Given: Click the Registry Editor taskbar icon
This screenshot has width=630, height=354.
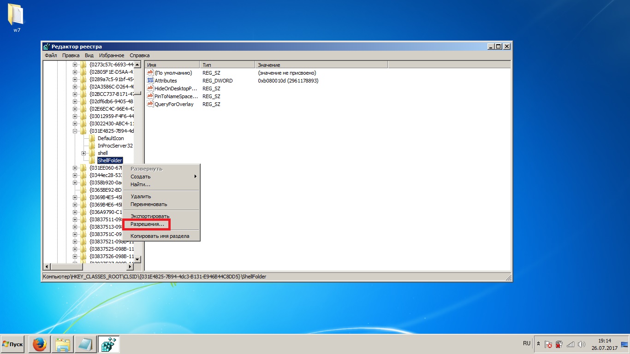Looking at the screenshot, I should point(108,344).
